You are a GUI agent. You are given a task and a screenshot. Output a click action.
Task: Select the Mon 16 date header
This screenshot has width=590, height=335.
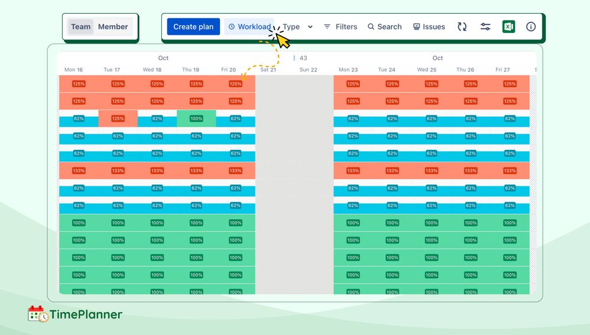pyautogui.click(x=74, y=70)
